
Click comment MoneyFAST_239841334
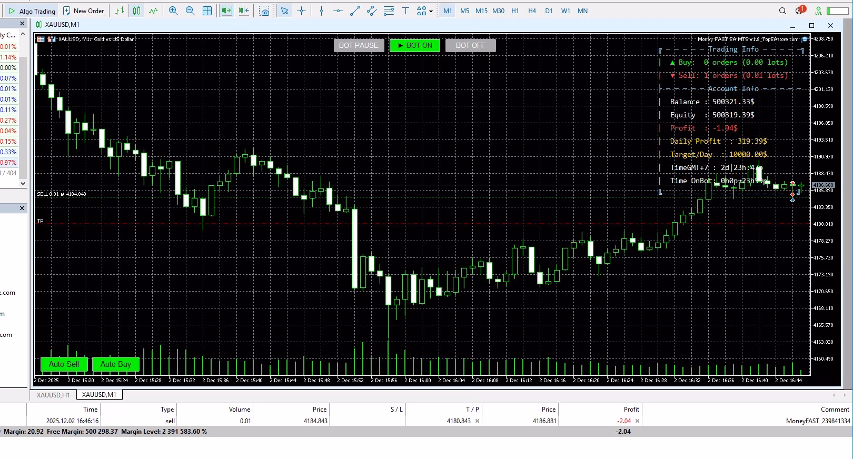[818, 421]
